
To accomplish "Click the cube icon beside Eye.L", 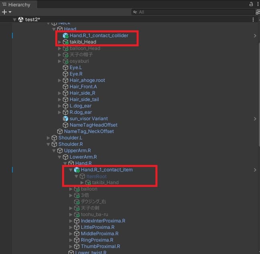I will pyautogui.click(x=66, y=67).
